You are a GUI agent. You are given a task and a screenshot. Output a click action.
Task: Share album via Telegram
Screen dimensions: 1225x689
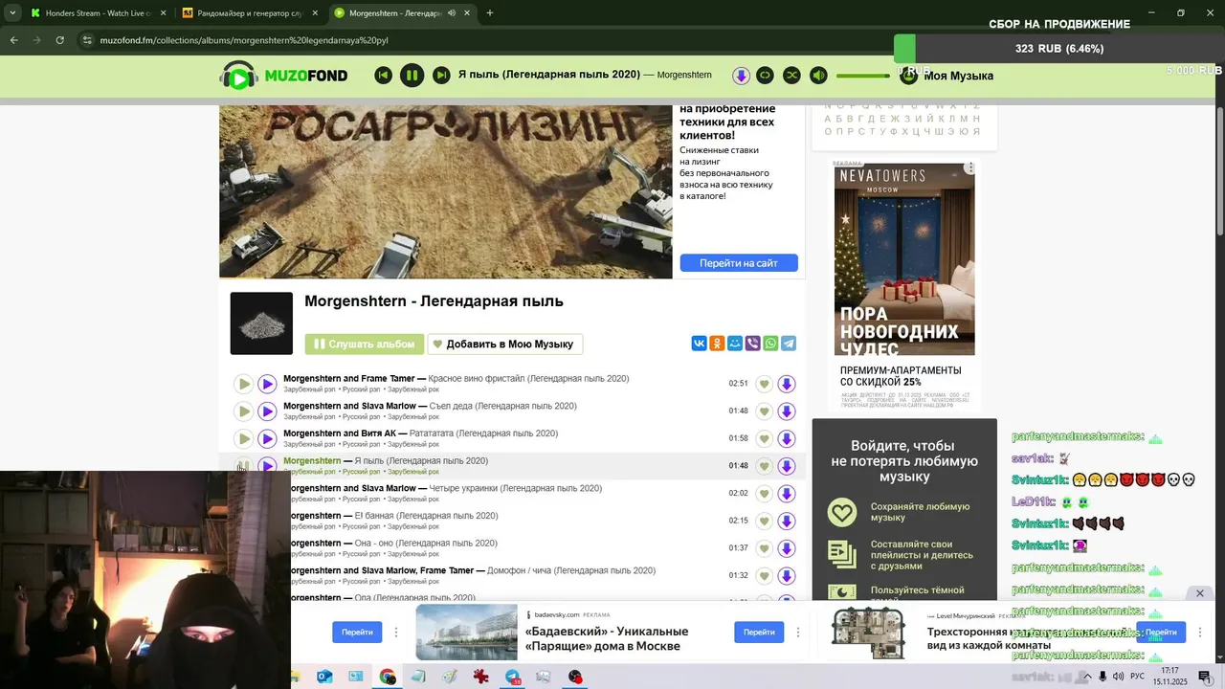[789, 344]
